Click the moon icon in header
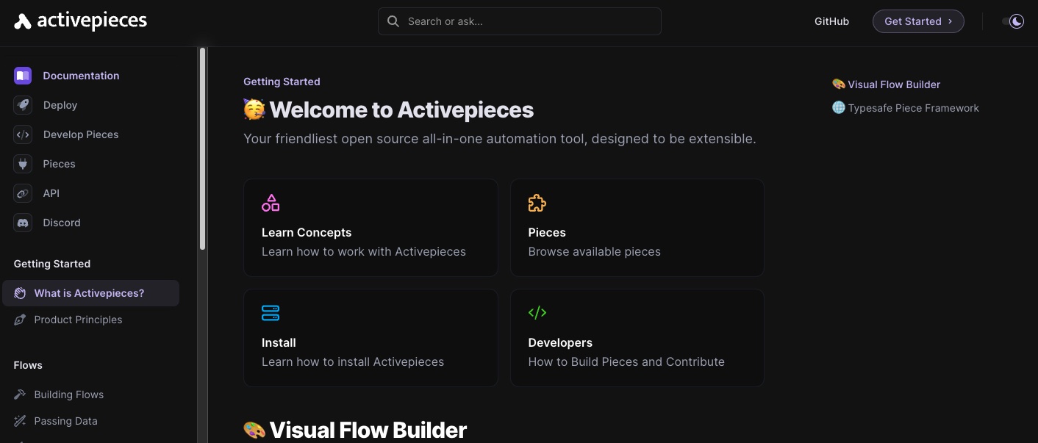Image resolution: width=1038 pixels, height=443 pixels. point(1017,21)
